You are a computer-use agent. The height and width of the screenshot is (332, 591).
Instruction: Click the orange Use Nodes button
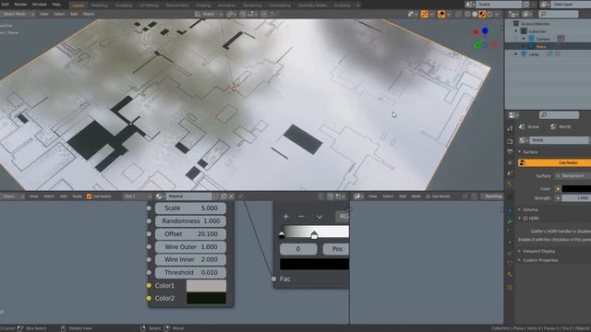pyautogui.click(x=554, y=163)
